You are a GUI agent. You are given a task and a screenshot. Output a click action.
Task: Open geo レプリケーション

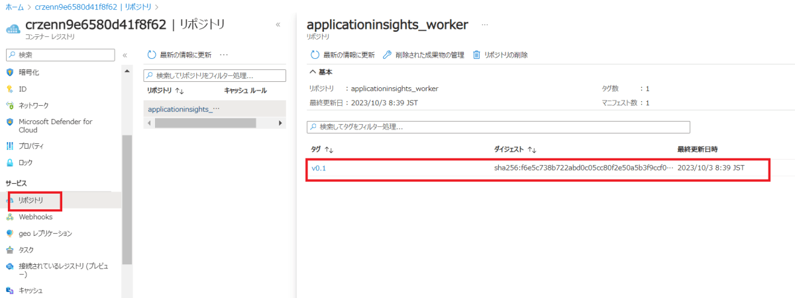(45, 233)
